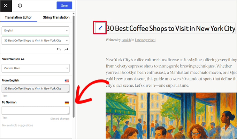Click the info circle icon
237x139 pixels.
click(x=20, y=6)
